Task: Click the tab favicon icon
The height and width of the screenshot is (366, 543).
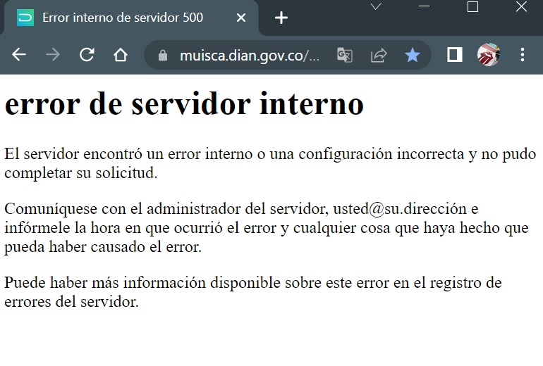Action: (25, 18)
